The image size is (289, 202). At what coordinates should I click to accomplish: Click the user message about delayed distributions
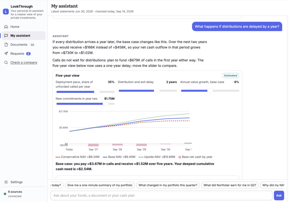237,27
